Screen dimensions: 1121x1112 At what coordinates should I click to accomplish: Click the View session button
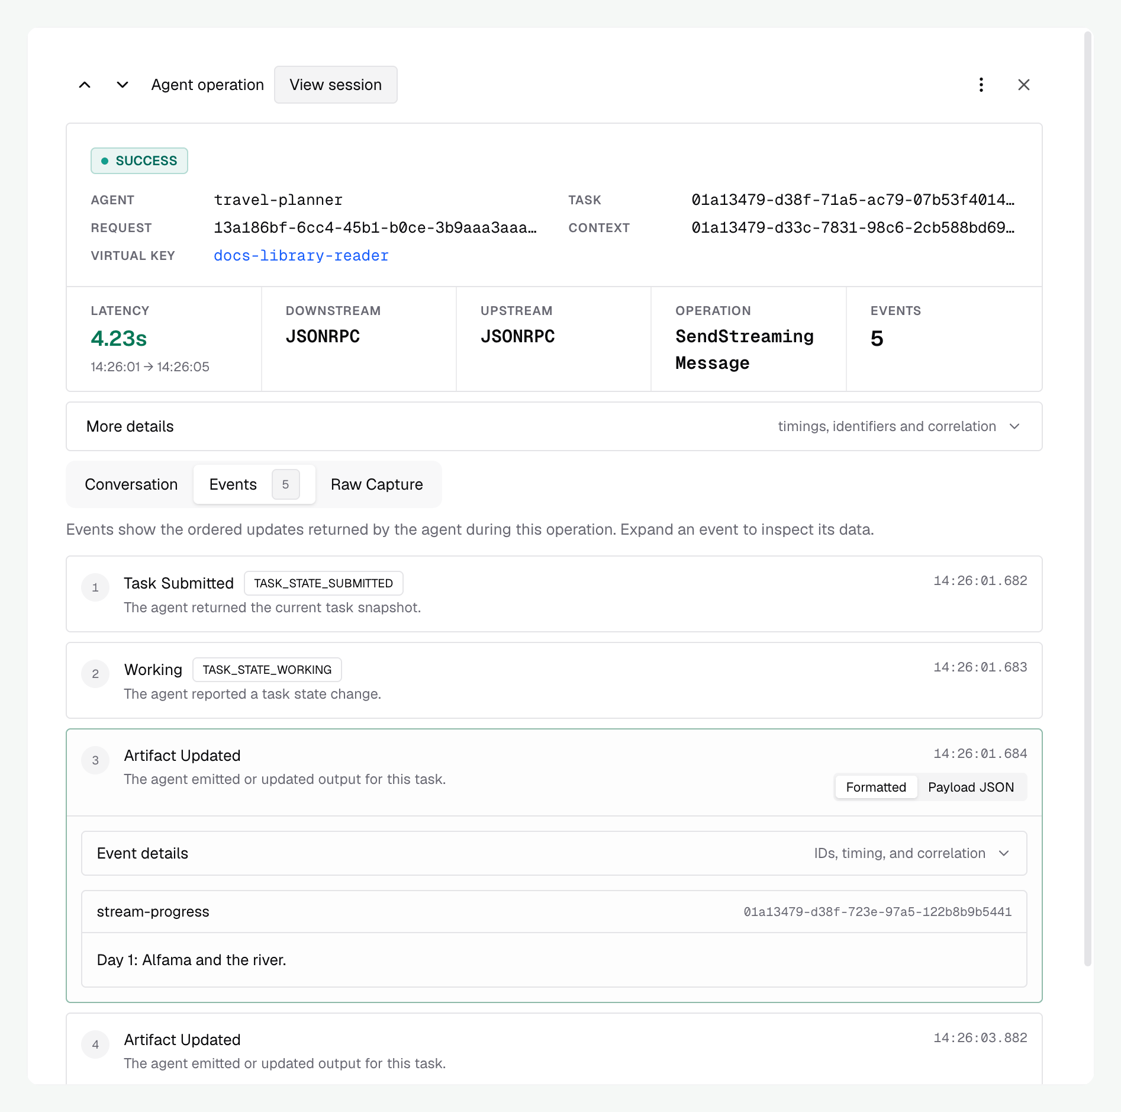tap(336, 85)
